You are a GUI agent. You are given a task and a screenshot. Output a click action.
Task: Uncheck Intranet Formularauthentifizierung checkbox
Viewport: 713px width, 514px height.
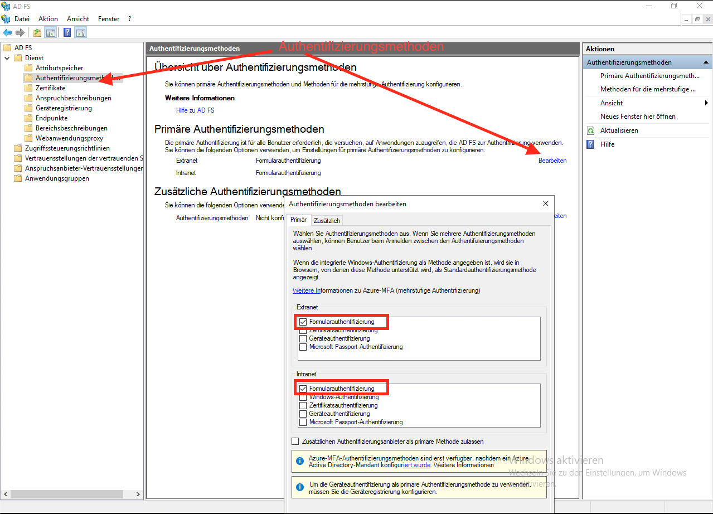click(x=303, y=389)
